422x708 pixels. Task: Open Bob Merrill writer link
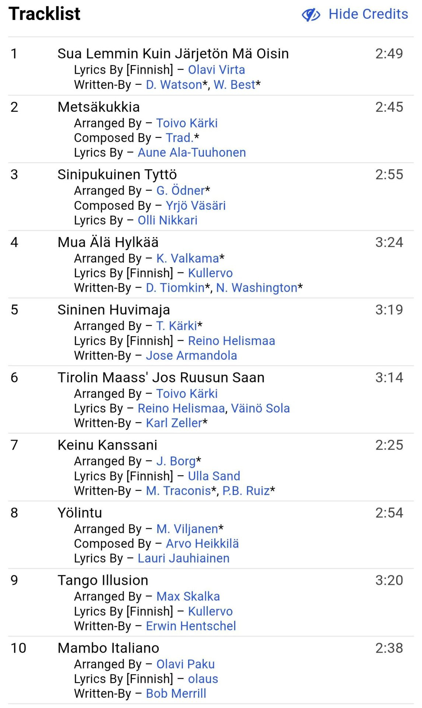tap(176, 694)
